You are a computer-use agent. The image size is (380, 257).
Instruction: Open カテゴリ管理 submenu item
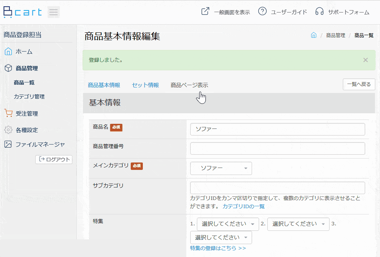(29, 97)
